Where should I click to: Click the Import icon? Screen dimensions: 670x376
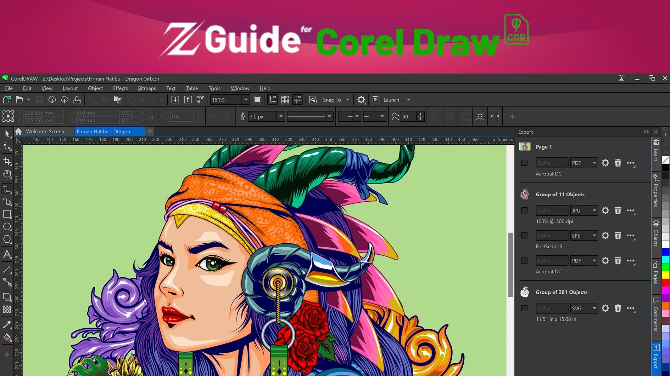(175, 100)
